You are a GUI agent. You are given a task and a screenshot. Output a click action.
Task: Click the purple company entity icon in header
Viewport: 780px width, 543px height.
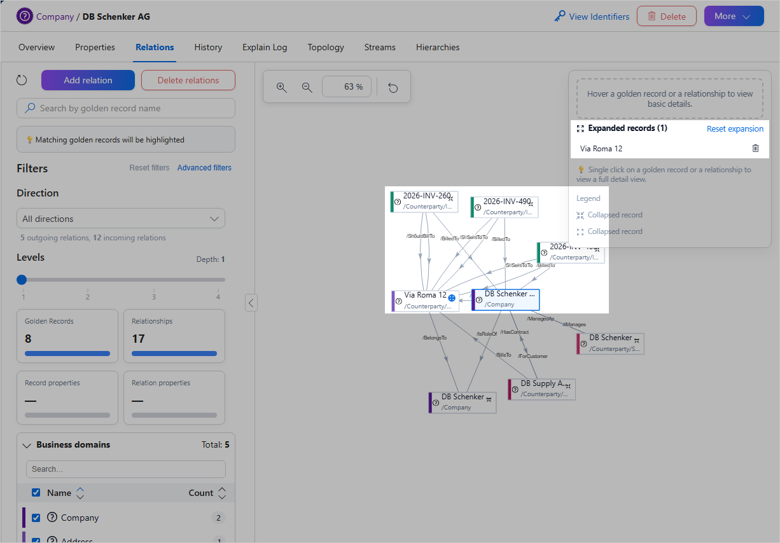pyautogui.click(x=24, y=17)
